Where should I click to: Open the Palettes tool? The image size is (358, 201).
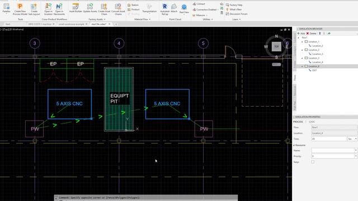click(x=6, y=8)
